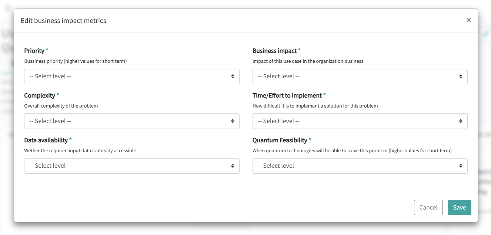Expand the Data availability select box
This screenshot has height=235, width=491.
[x=131, y=166]
